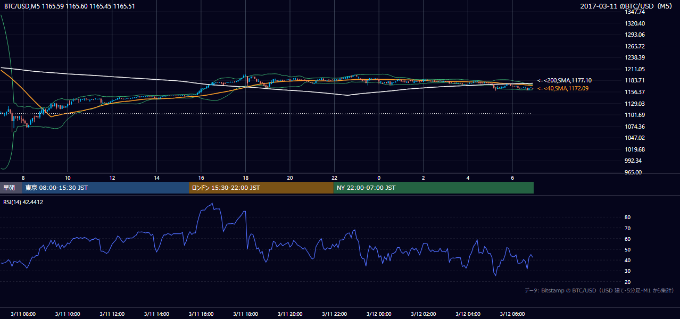Click price axis value 992.34
Image resolution: width=680 pixels, height=319 pixels.
pos(634,161)
